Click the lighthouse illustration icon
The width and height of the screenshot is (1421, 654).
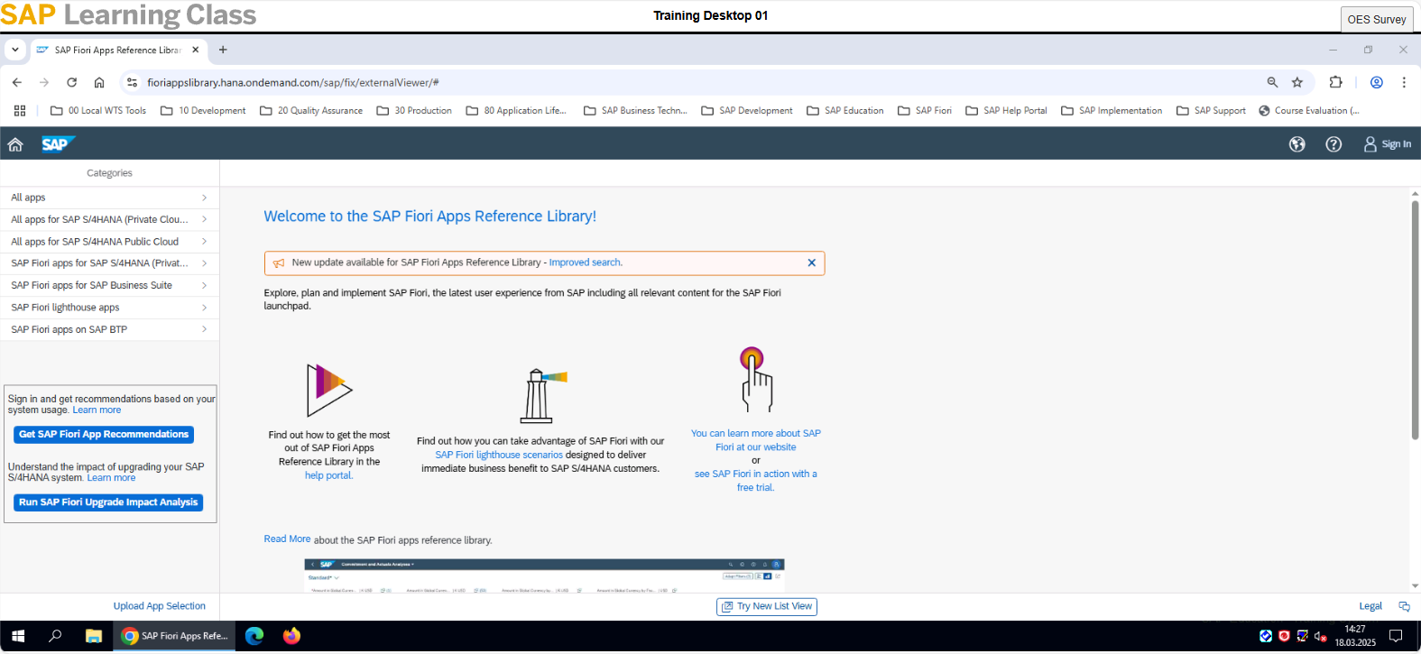point(540,395)
